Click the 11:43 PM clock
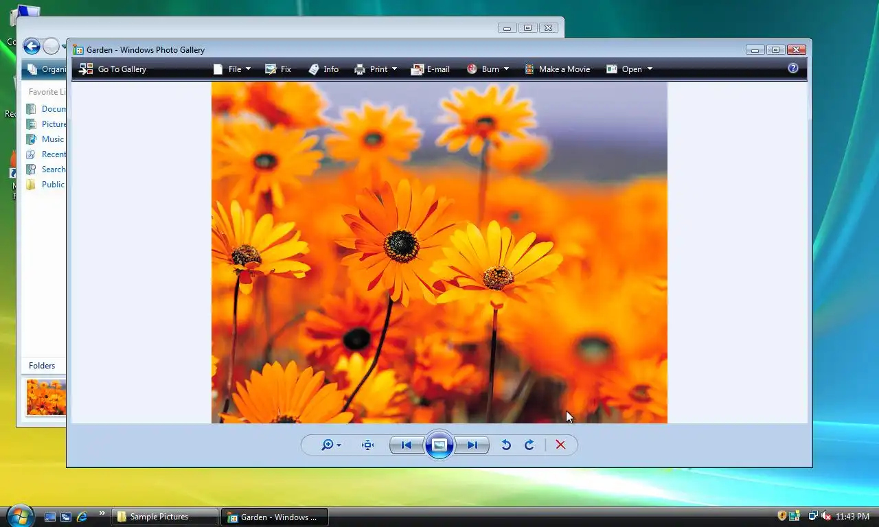This screenshot has width=879, height=527. pos(853,516)
